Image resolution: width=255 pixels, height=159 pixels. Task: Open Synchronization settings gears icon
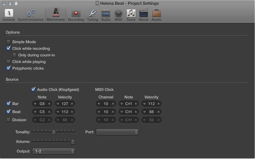(31, 13)
